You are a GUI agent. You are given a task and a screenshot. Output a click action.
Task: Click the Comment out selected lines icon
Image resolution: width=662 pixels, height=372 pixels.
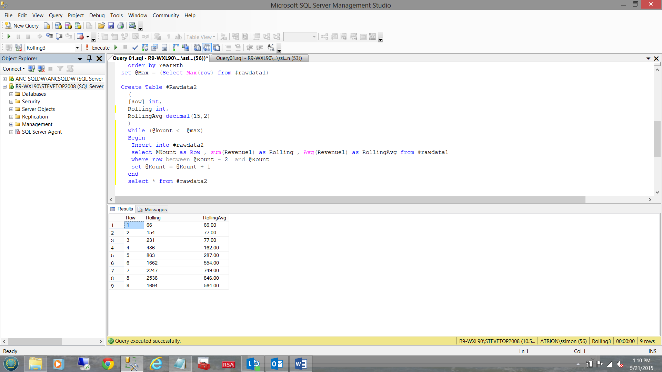click(x=228, y=48)
